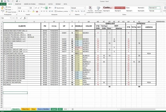This screenshot has height=112, width=166.
Task: Open the fill color dropdown arrow
Action: coord(35,11)
